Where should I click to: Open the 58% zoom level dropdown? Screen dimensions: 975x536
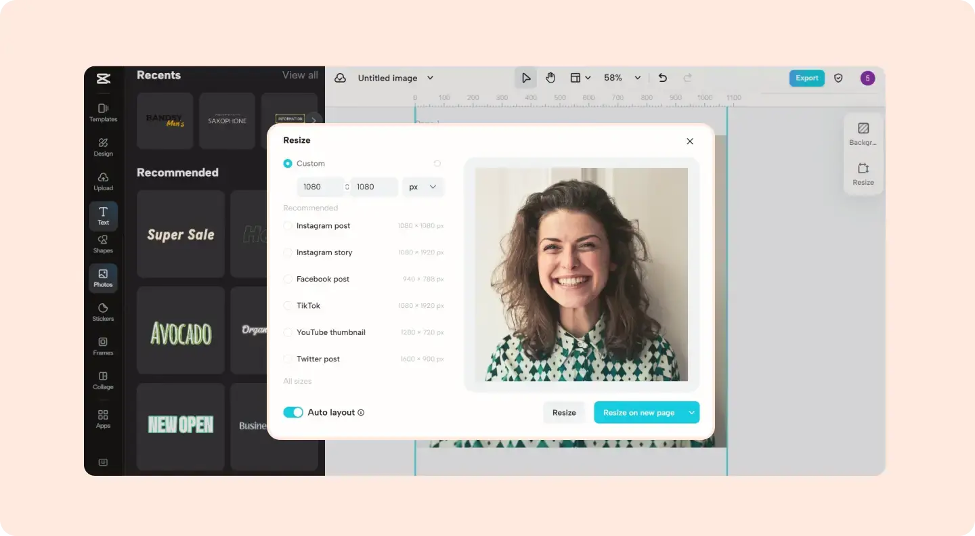(x=622, y=78)
